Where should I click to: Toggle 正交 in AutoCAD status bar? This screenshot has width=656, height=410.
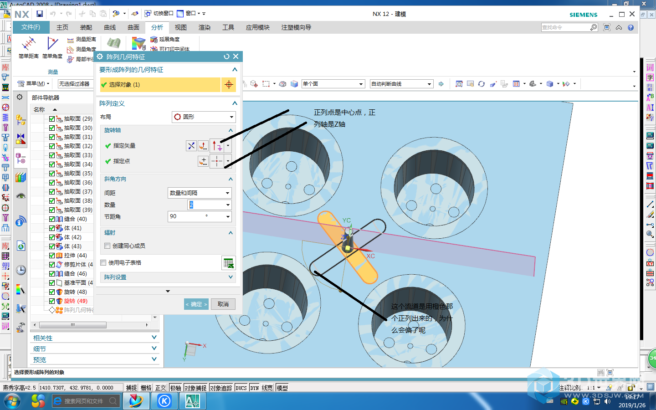(161, 388)
